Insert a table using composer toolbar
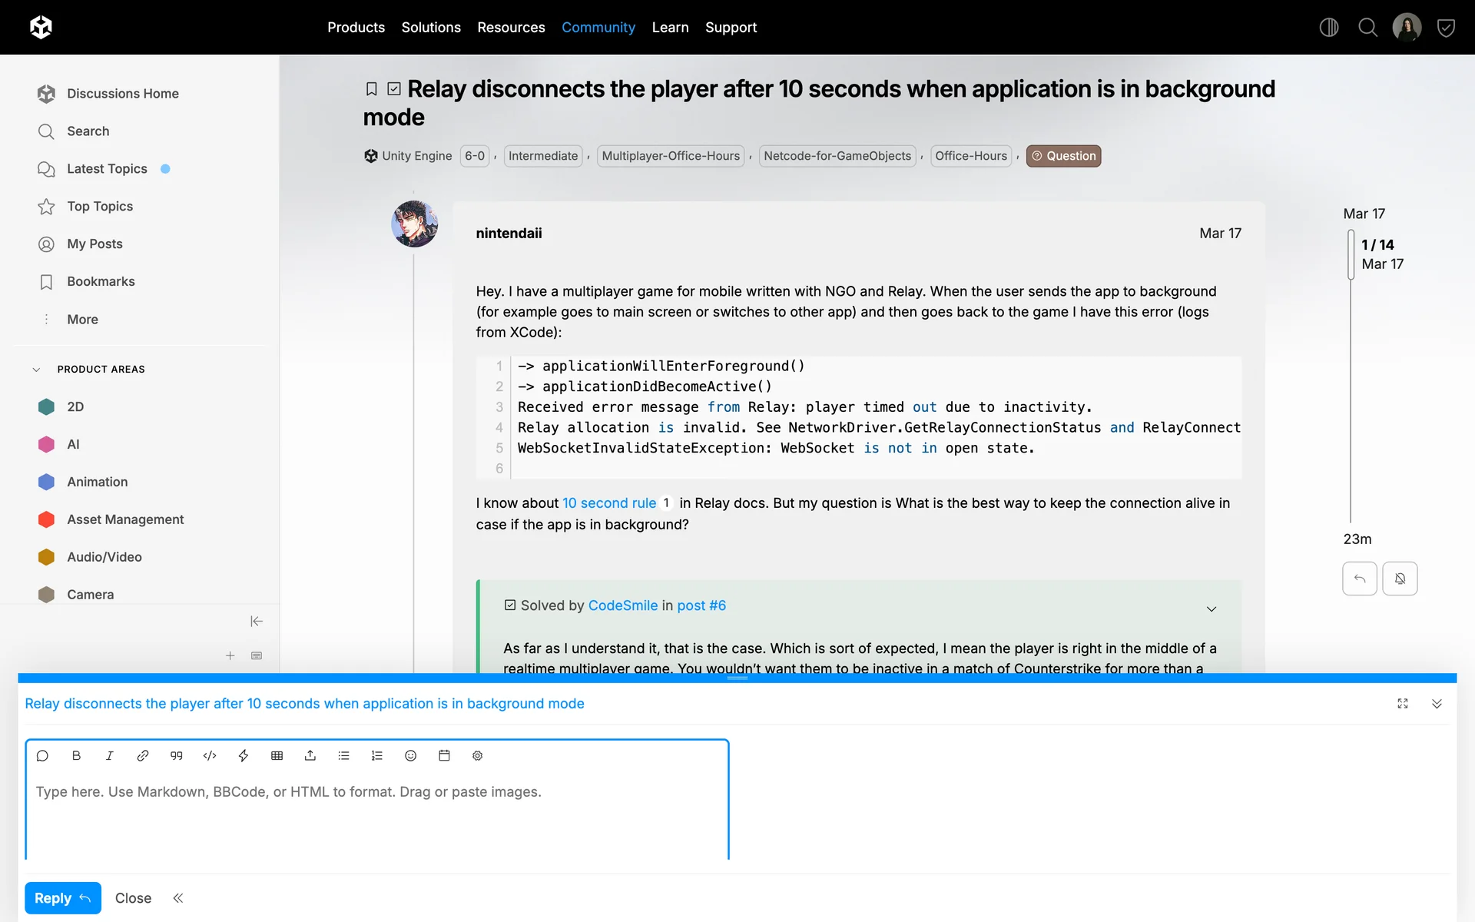The width and height of the screenshot is (1475, 922). [277, 756]
